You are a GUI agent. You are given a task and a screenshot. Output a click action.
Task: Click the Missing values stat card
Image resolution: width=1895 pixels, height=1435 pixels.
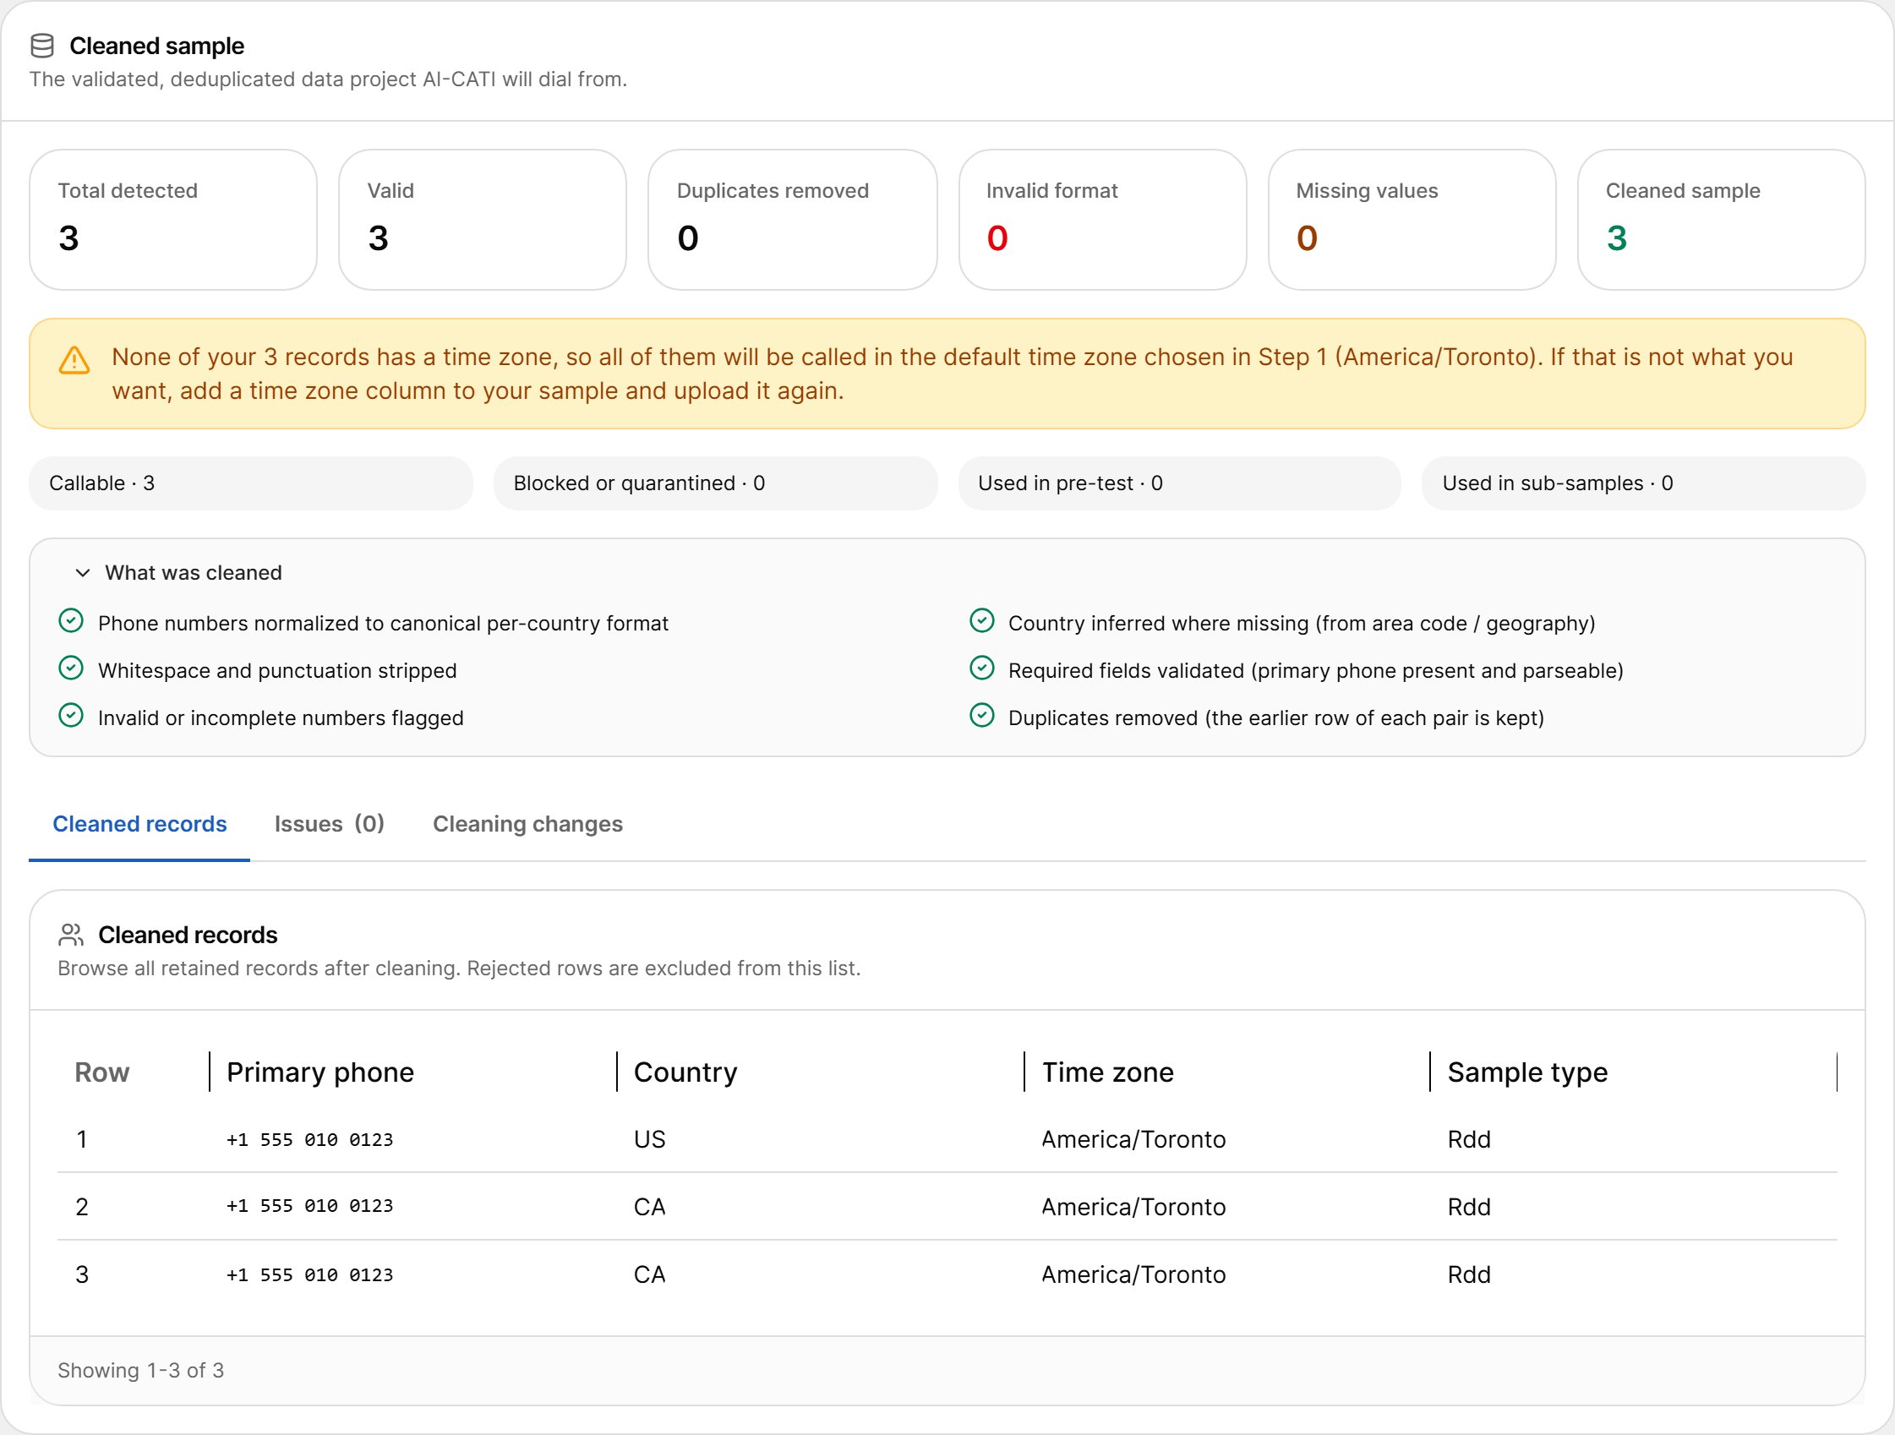click(x=1412, y=221)
